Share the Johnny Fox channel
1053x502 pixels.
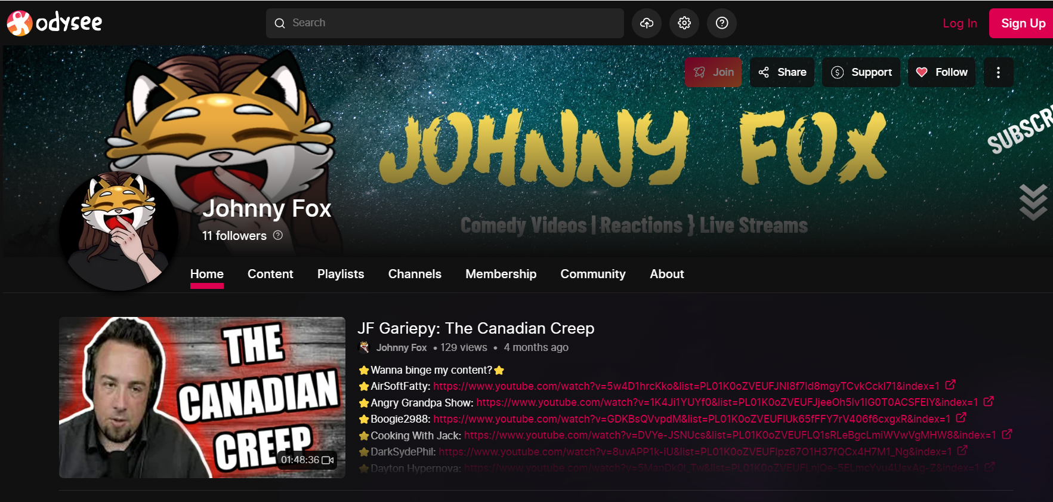pyautogui.click(x=782, y=72)
